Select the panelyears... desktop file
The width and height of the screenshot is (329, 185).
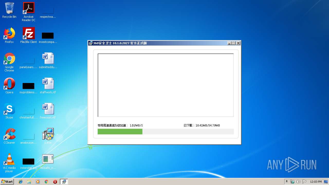tap(29, 63)
